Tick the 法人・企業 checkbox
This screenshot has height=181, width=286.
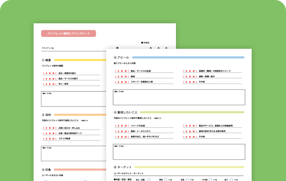[149, 180]
